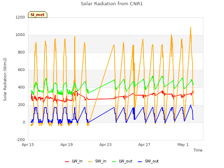Click the highest SW_in peak near May 2

190,27
